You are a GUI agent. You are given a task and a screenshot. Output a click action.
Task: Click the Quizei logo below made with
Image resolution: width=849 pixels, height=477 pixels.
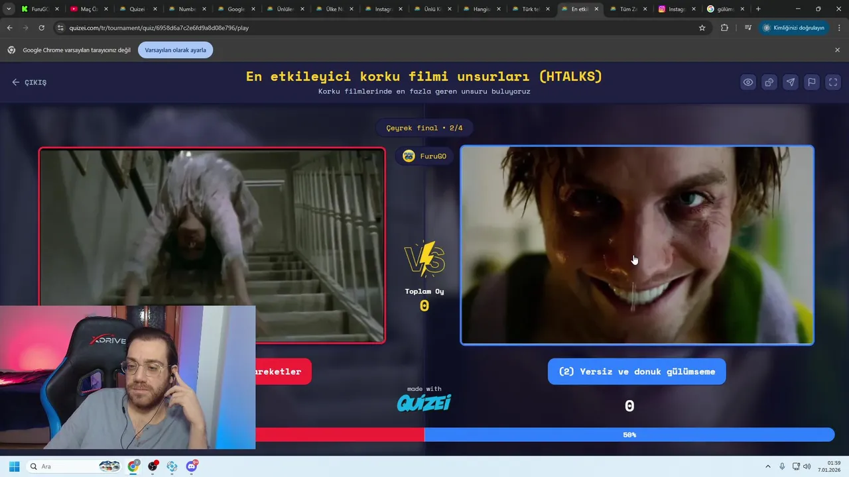(x=424, y=403)
